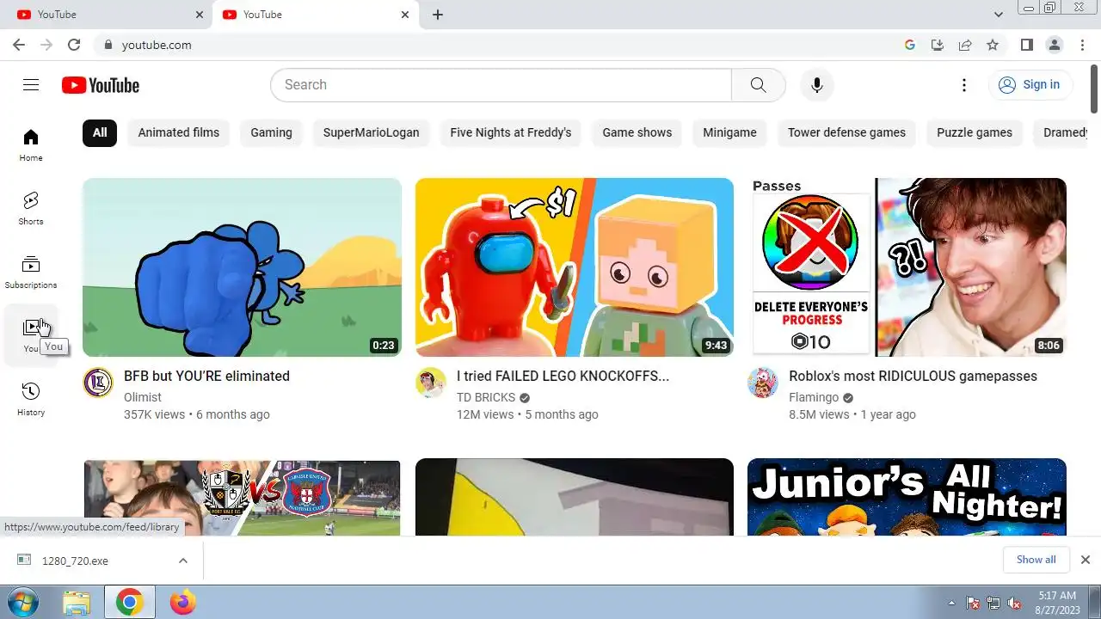Open video titled BFB but YOU'RE eliminated
The width and height of the screenshot is (1101, 619).
[206, 376]
